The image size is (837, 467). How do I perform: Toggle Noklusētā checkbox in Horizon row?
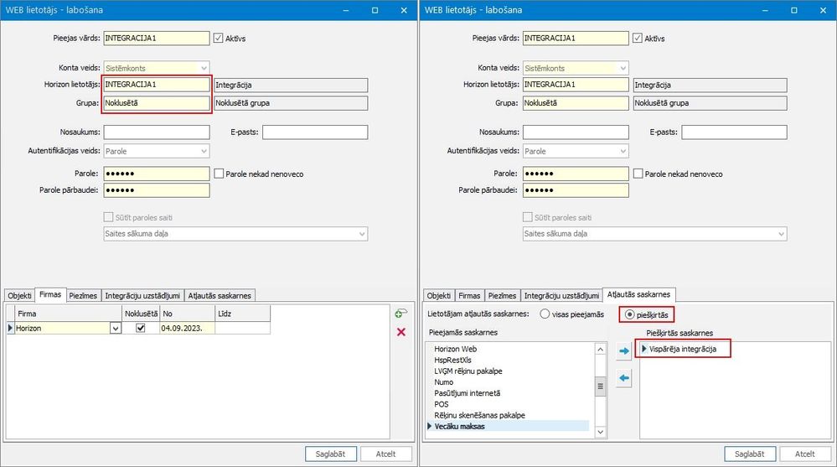tap(141, 328)
